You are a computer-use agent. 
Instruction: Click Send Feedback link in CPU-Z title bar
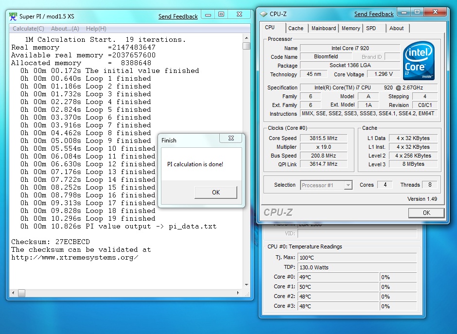(x=374, y=14)
